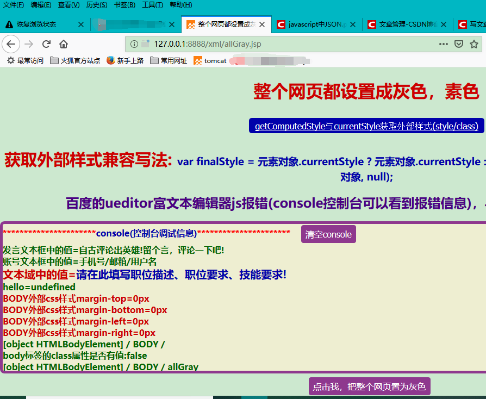This screenshot has width=486, height=399.
Task: Open the getComputedStyle与currentStyle link
Action: tap(366, 126)
